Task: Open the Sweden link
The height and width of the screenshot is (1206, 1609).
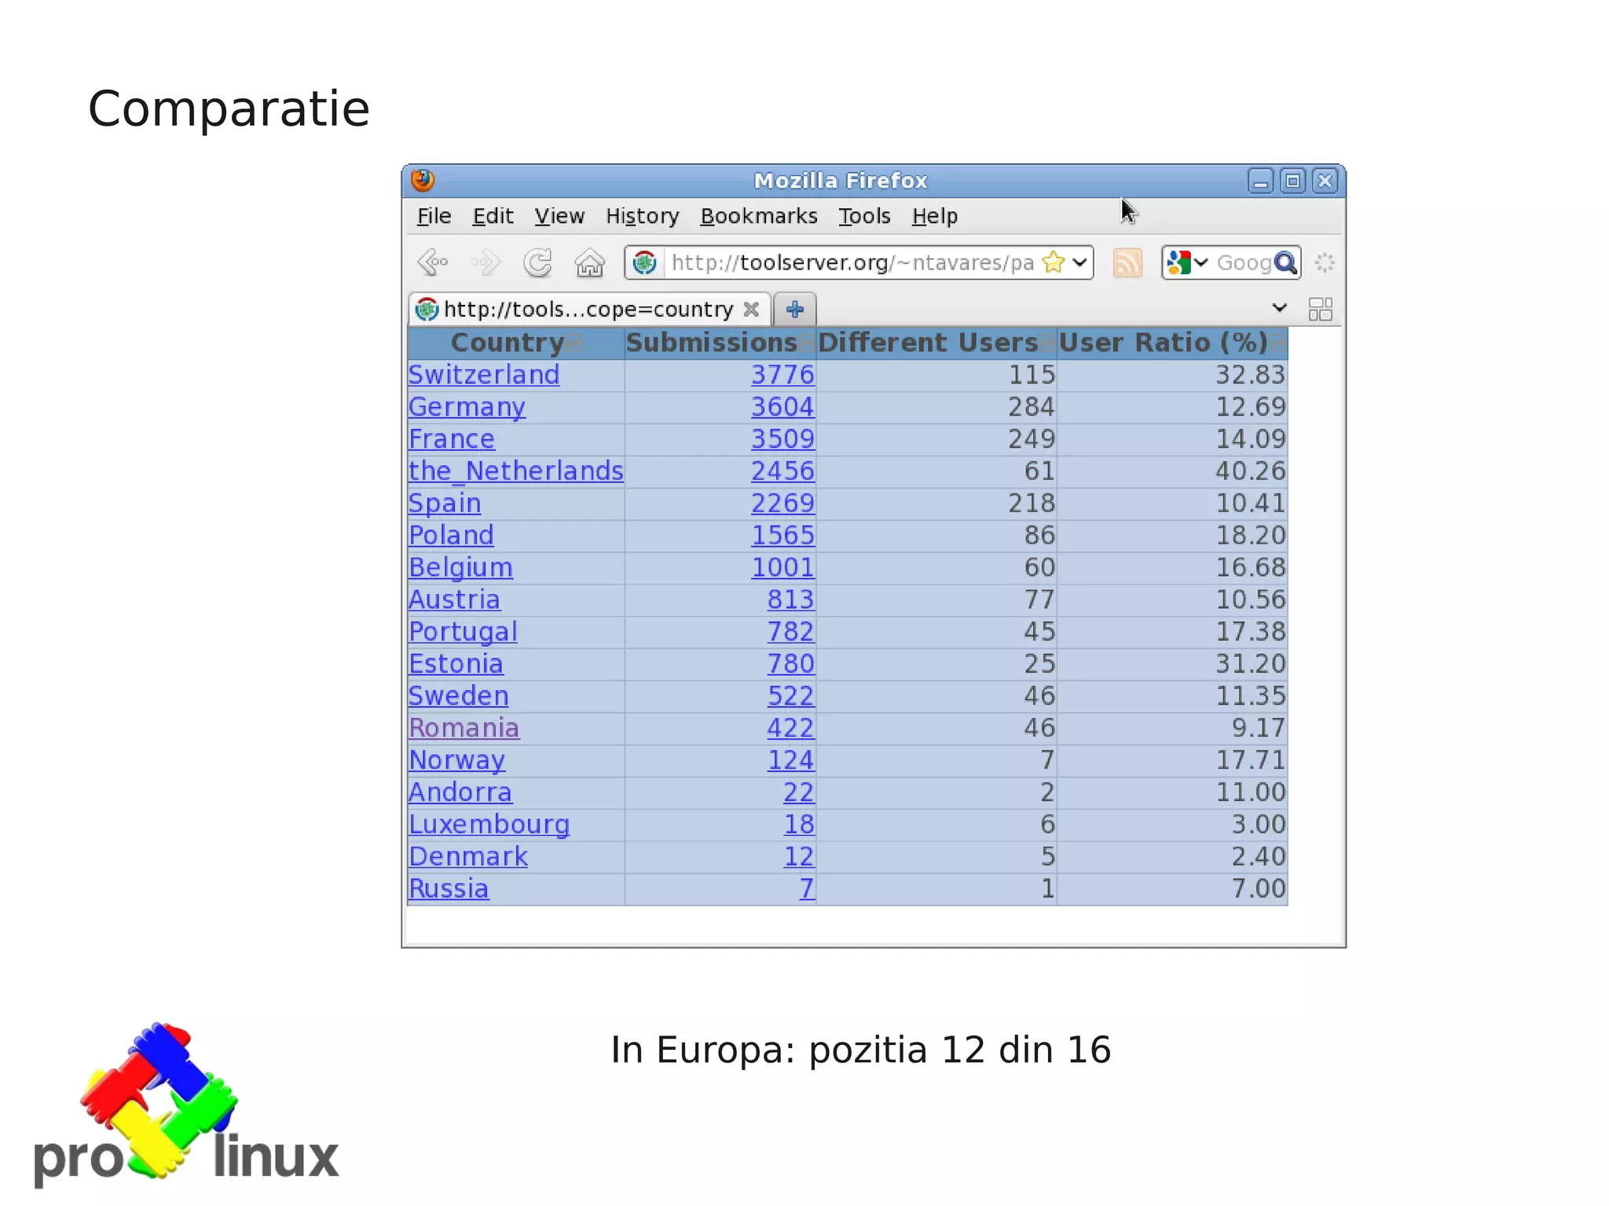Action: tap(459, 696)
